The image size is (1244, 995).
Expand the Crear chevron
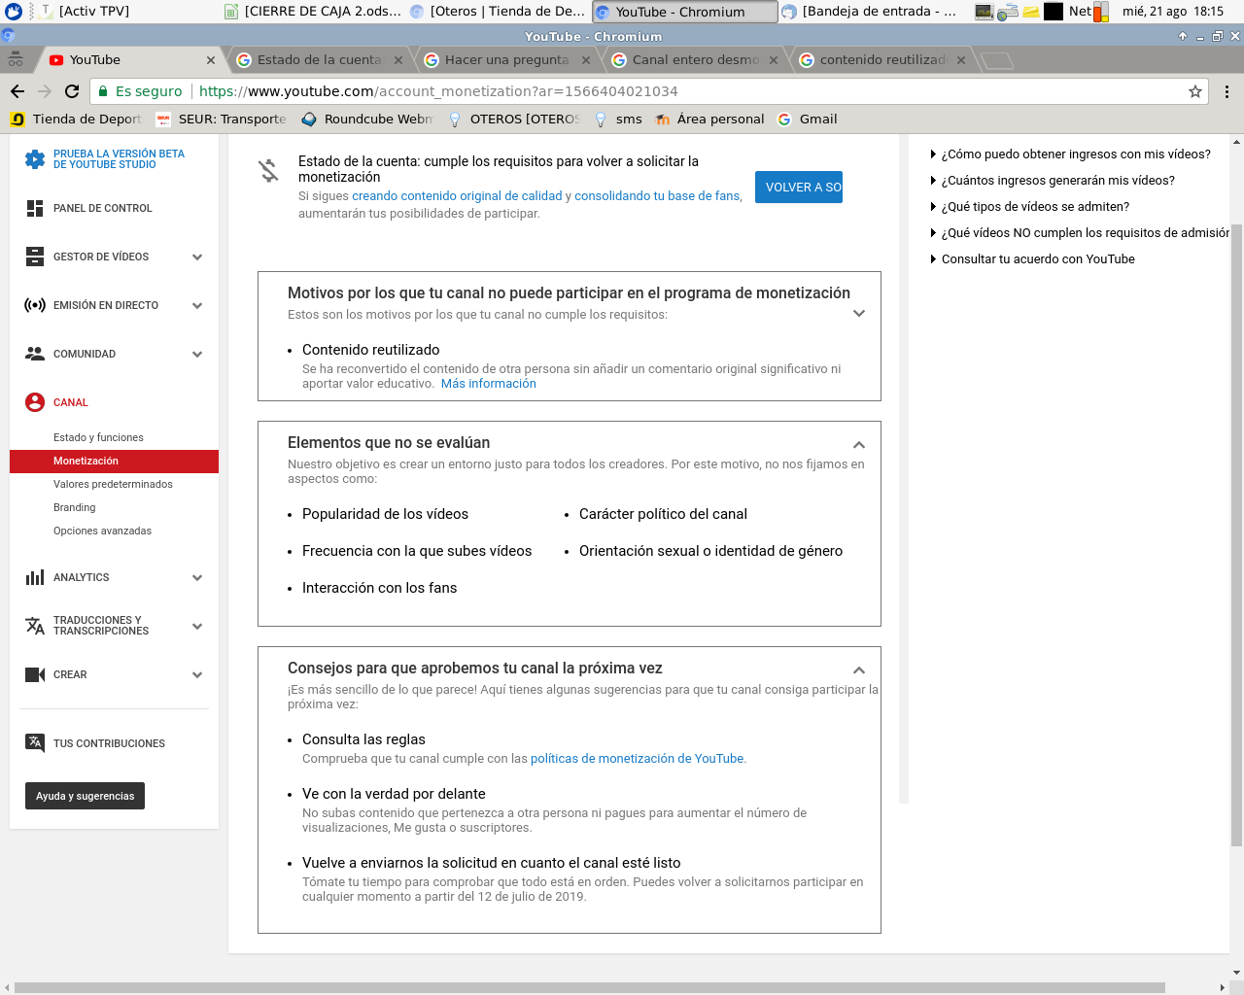tap(197, 675)
